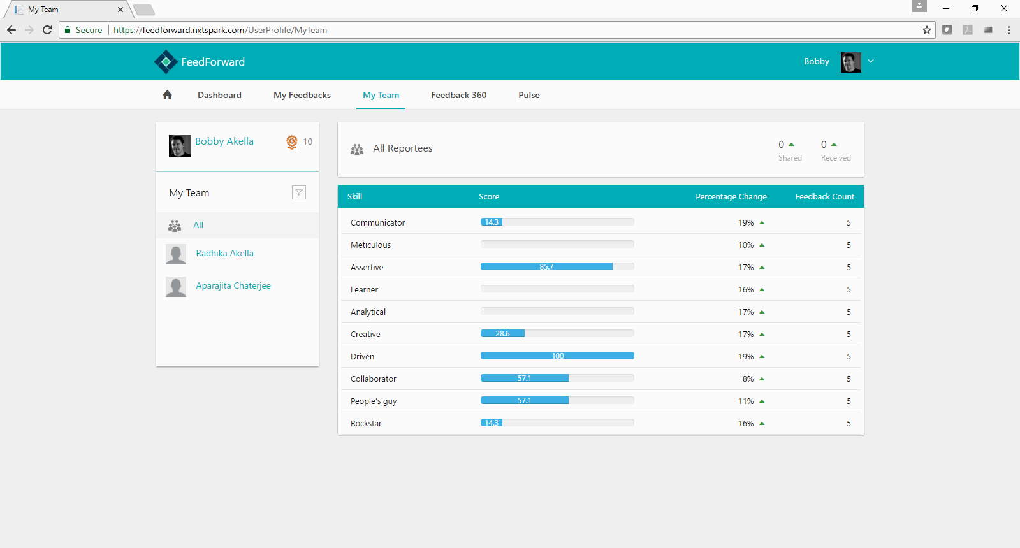Click the Score column header
Image resolution: width=1020 pixels, height=548 pixels.
coord(489,197)
